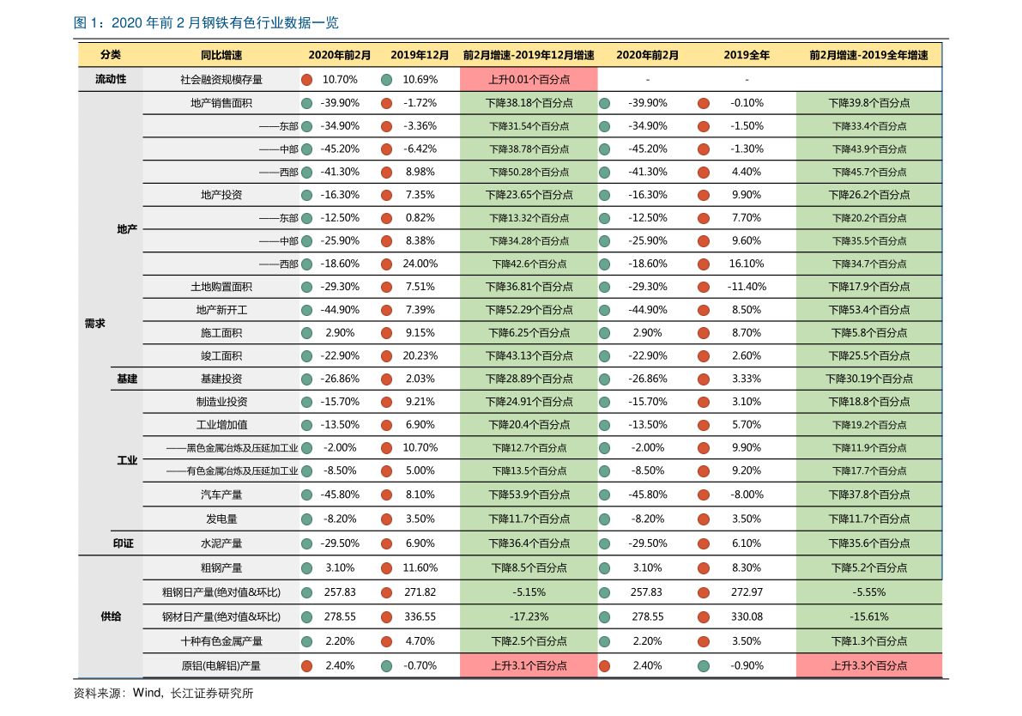
Task: Select the 2019全年 column header
Action: tap(747, 56)
